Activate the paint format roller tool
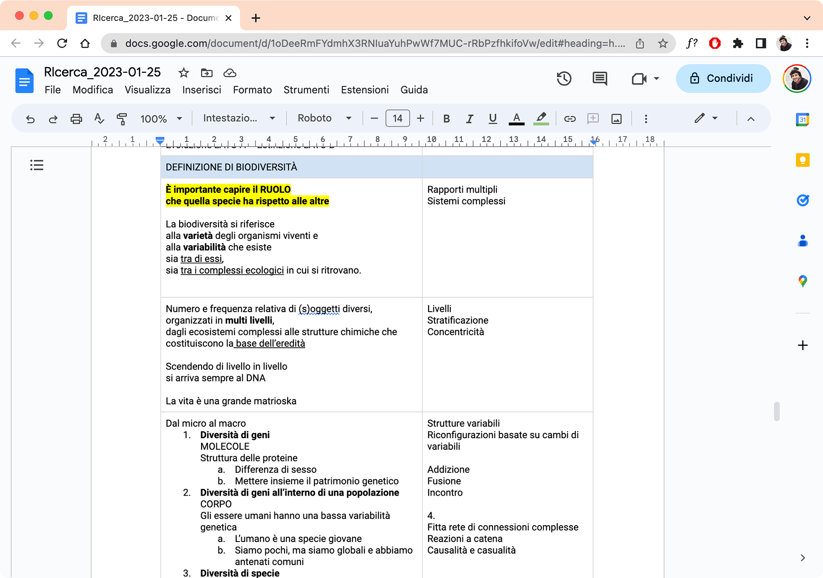The width and height of the screenshot is (823, 578). point(122,119)
